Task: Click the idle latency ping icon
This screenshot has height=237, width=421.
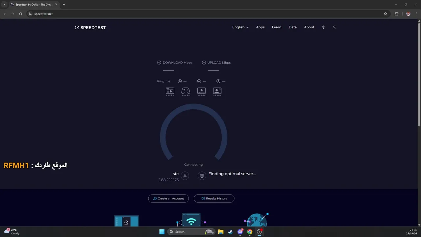Action: (x=180, y=81)
